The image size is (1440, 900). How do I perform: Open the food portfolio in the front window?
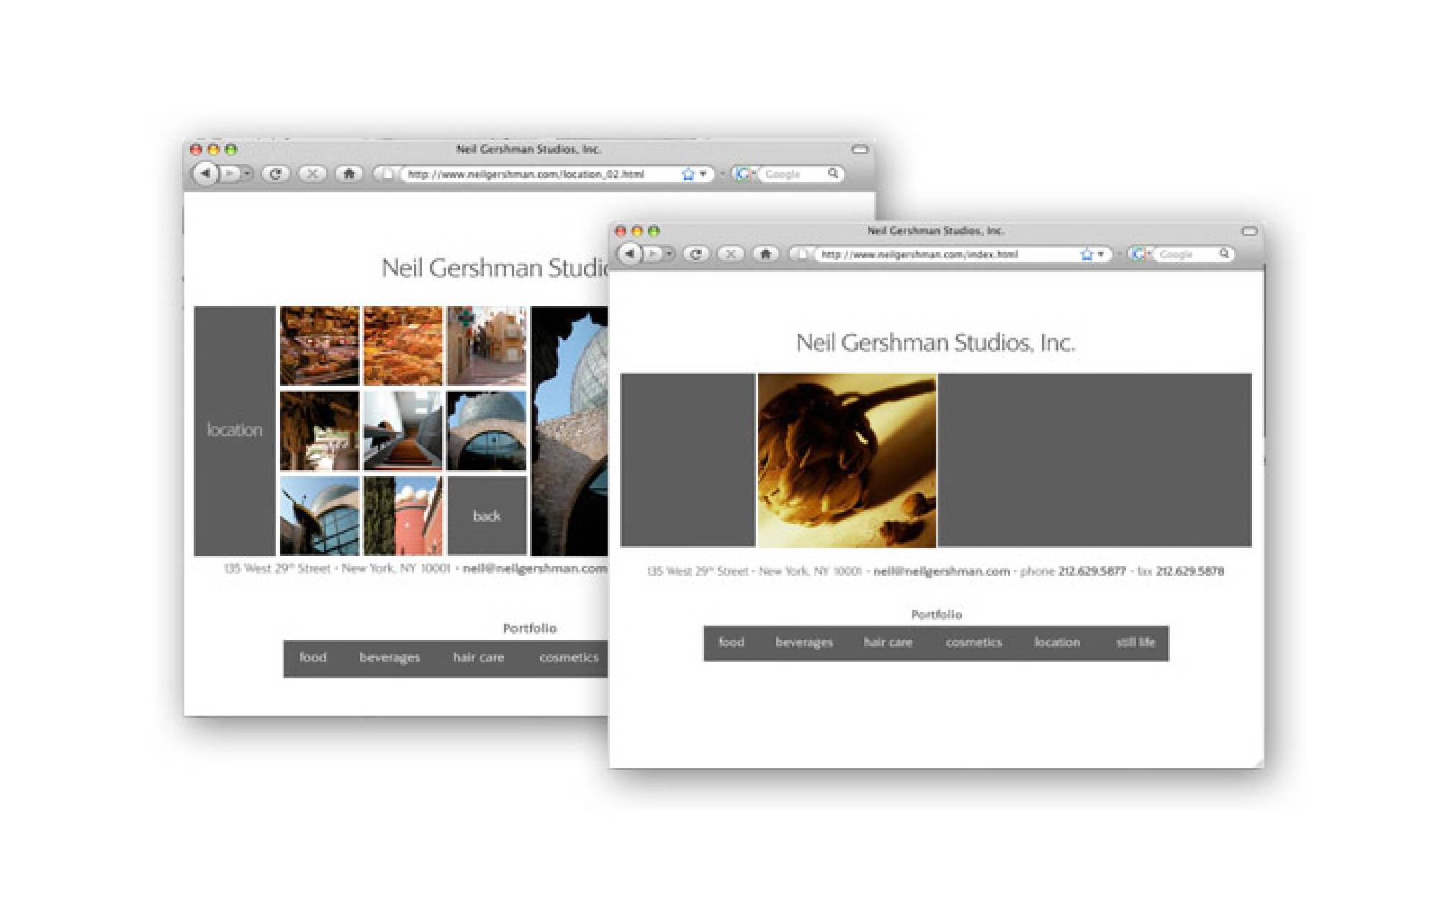point(731,642)
